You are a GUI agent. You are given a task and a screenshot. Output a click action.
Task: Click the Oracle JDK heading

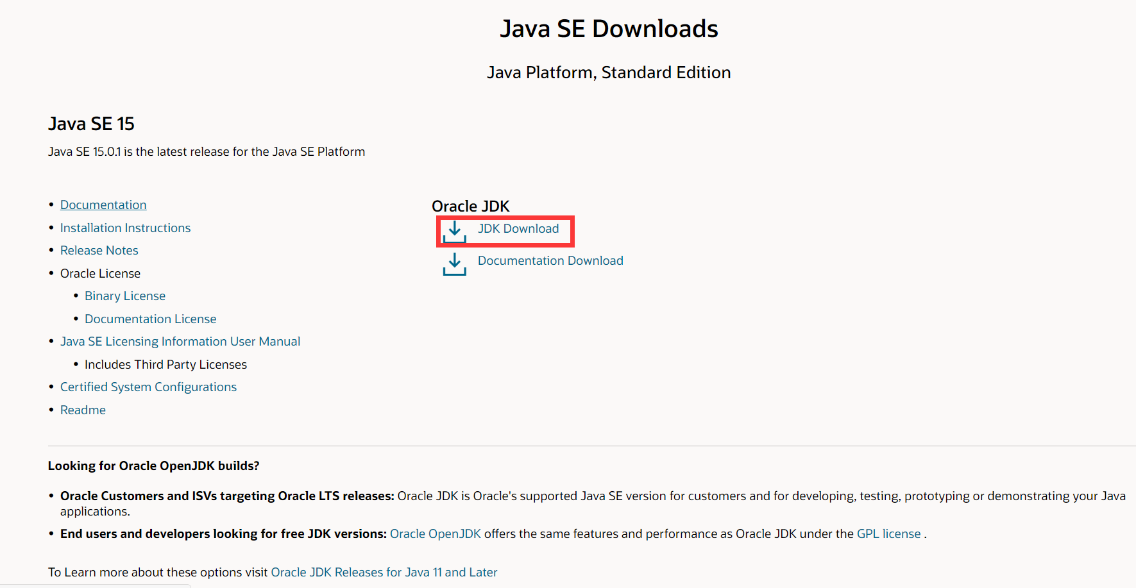coord(471,206)
